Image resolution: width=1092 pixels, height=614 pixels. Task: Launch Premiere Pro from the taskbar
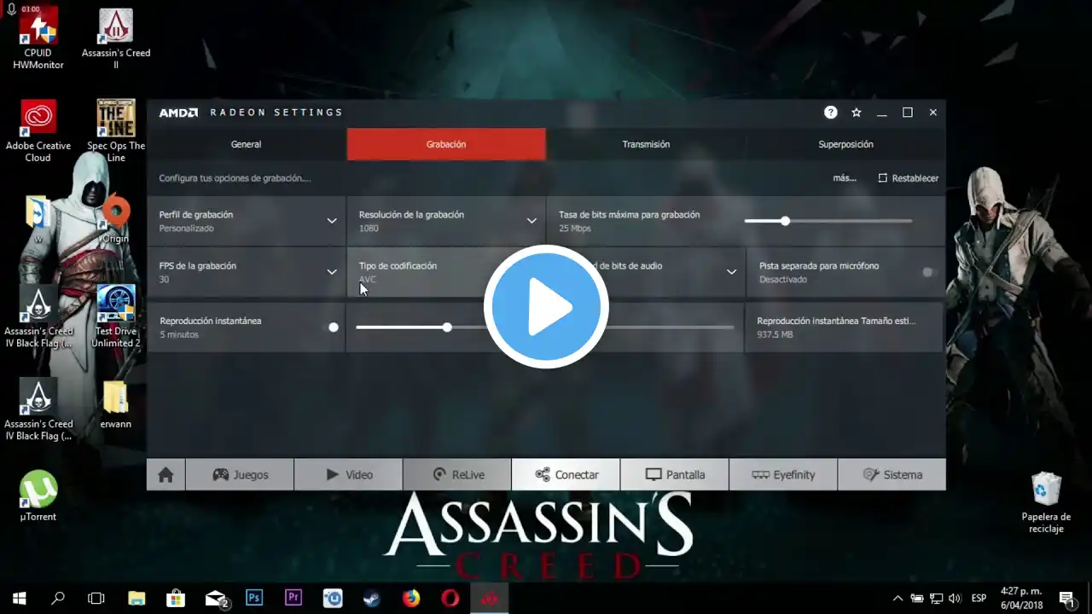(x=293, y=598)
